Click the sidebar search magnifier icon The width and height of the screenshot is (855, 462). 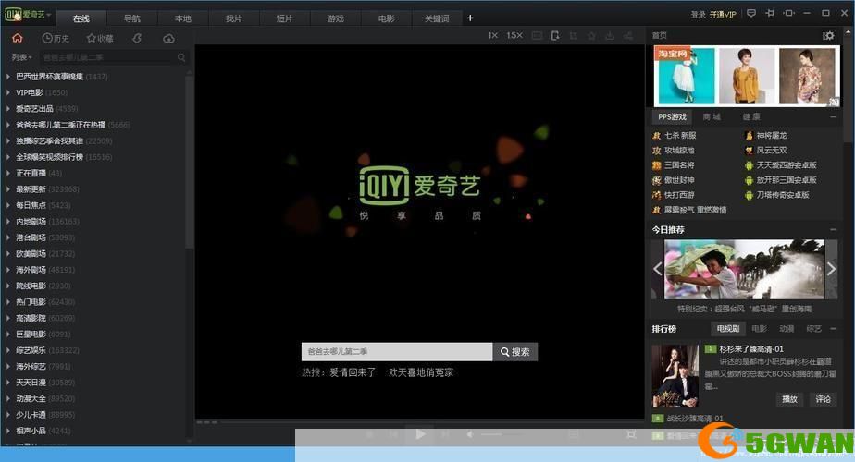[181, 57]
